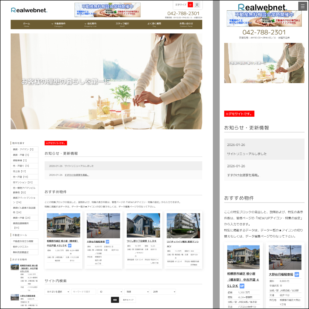
Task: Open the 20件 results-per-page dropdown
Action: [163, 291]
